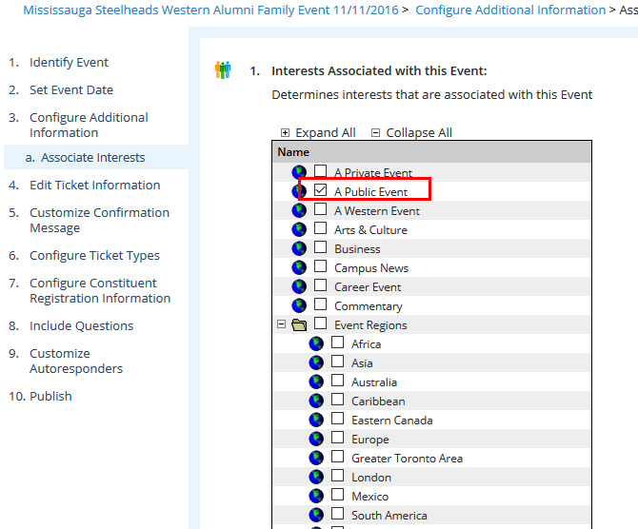This screenshot has height=529, width=638.
Task: Open Configure Additional Information breadcrumb link
Action: click(510, 10)
